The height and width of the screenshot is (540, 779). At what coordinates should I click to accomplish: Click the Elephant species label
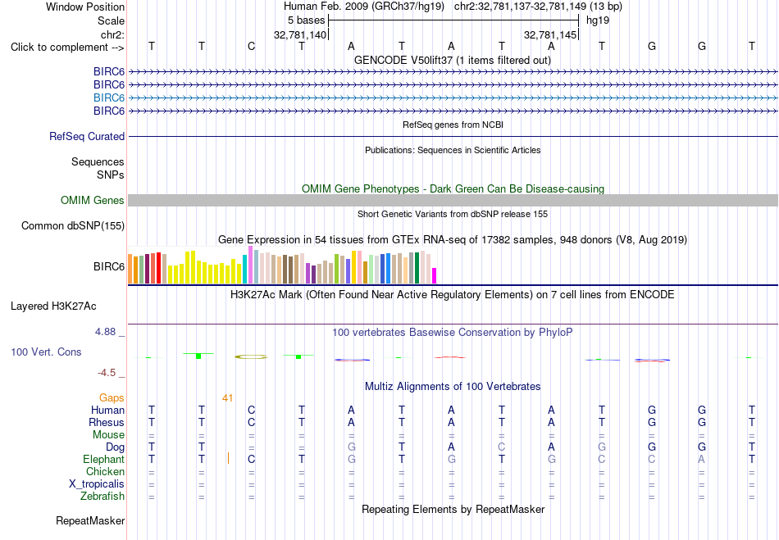tap(104, 459)
